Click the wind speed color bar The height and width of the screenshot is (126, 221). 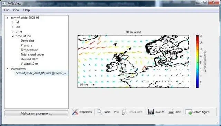[197, 61]
